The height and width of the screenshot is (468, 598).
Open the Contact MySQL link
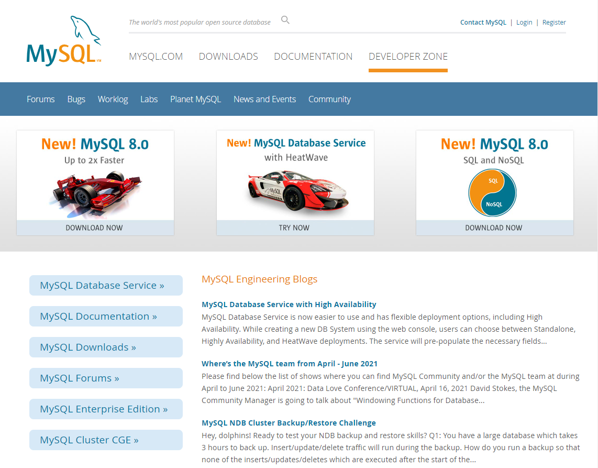click(x=483, y=22)
